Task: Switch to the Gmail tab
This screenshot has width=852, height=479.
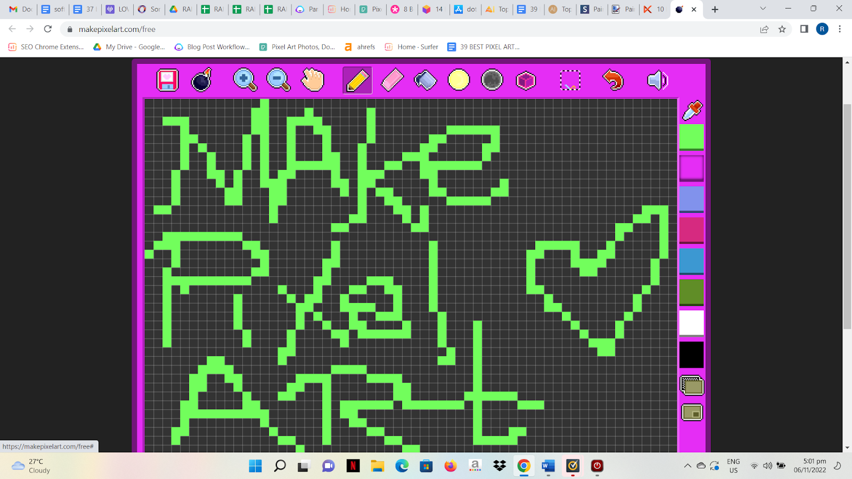Action: (20, 9)
